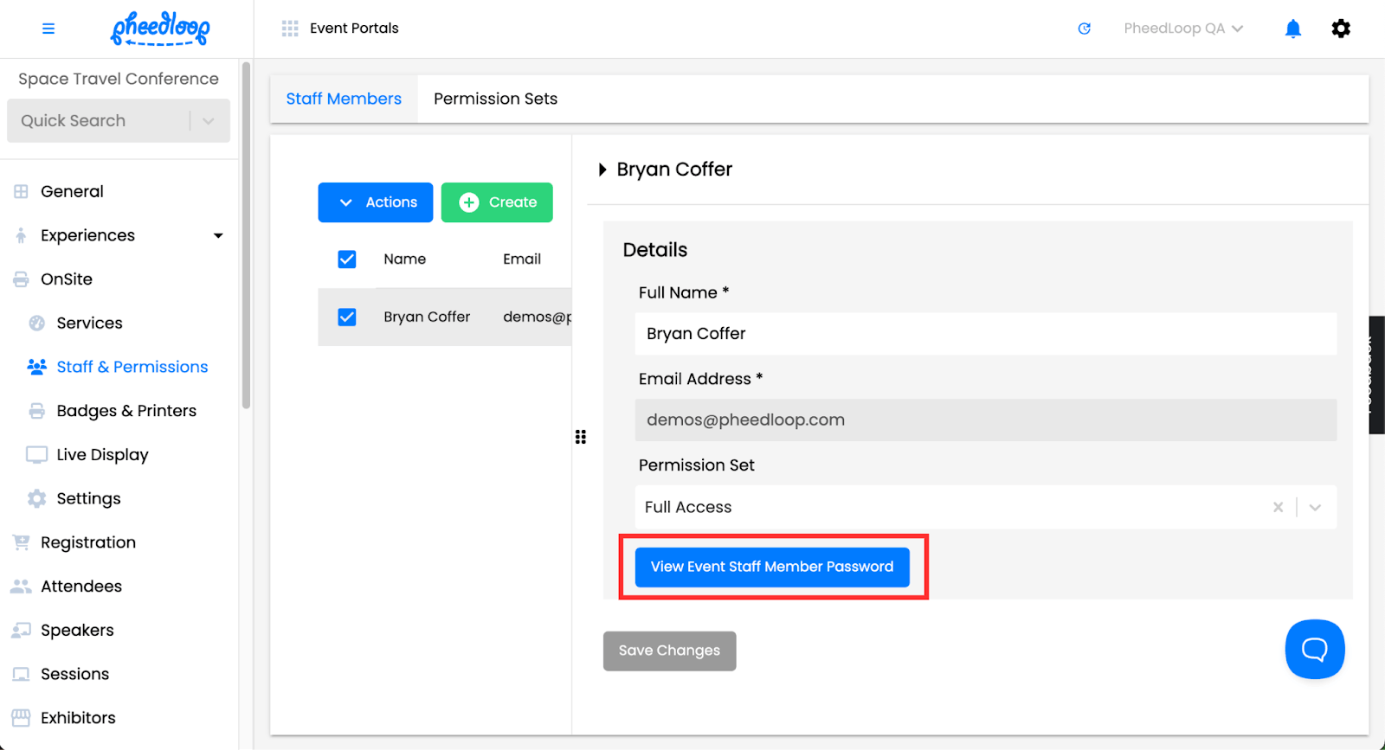
Task: Go to Badges & Printers in sidebar
Action: coord(126,411)
